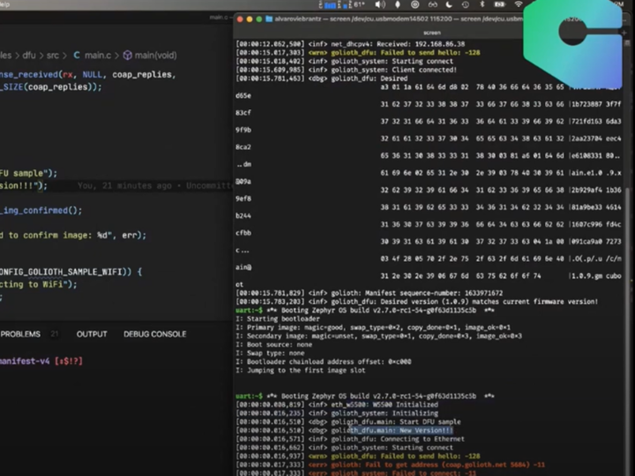Click the 'golioth_dfu: Desired' debug line
635x476 pixels.
pyautogui.click(x=322, y=78)
